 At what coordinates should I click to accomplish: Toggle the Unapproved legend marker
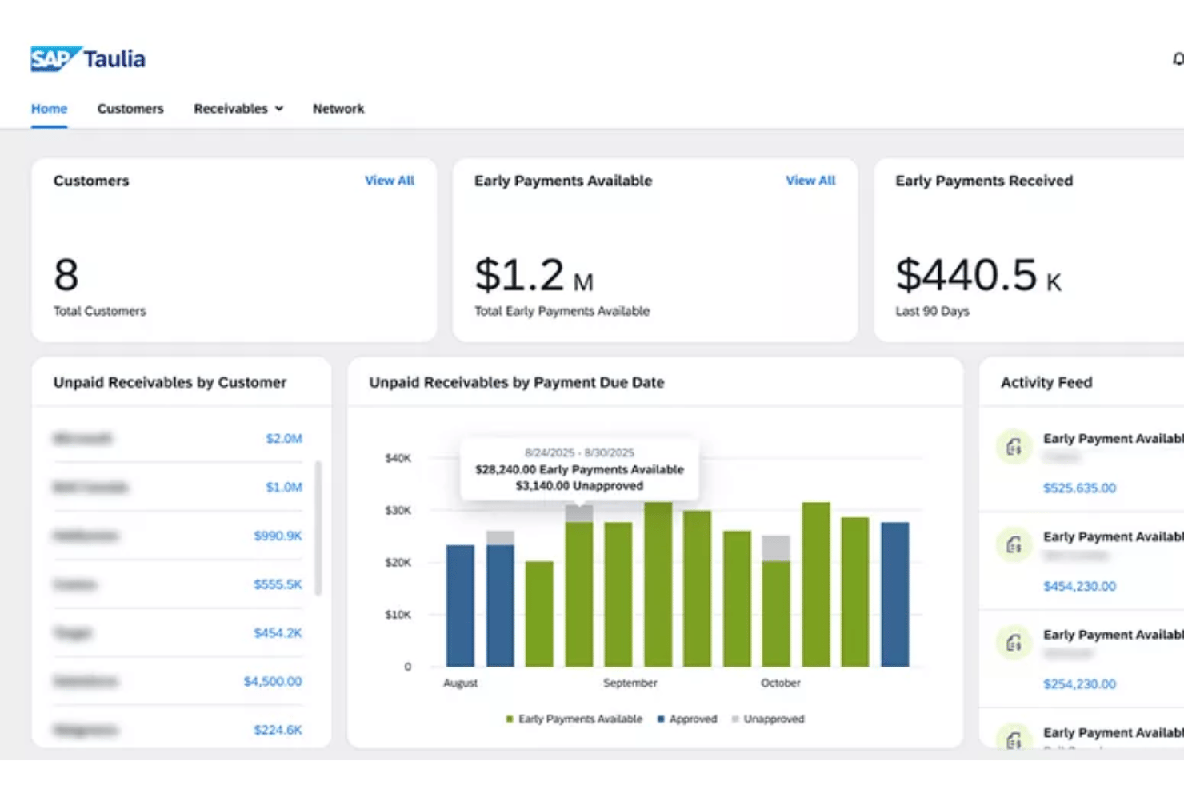coord(735,719)
